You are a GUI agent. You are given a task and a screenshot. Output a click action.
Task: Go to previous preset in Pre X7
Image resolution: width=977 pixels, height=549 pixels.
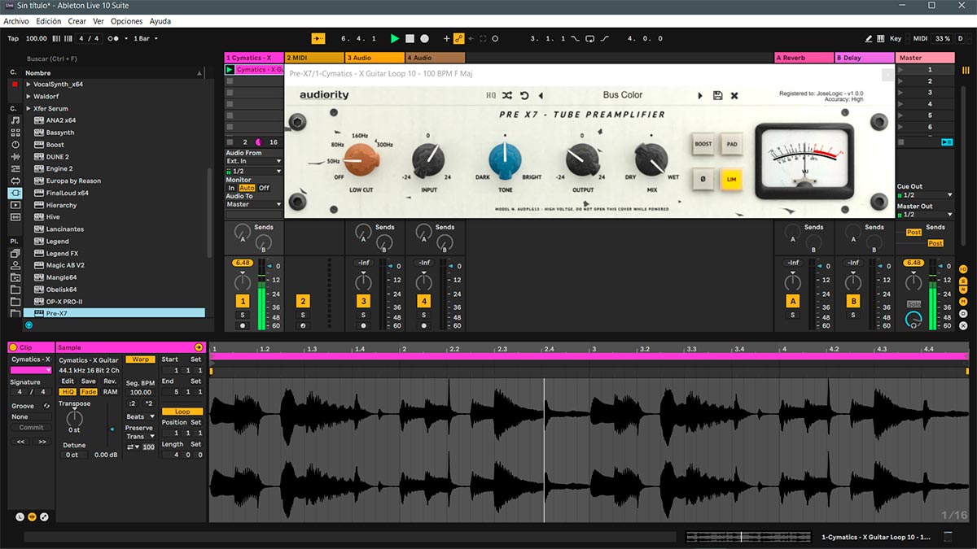(x=541, y=95)
